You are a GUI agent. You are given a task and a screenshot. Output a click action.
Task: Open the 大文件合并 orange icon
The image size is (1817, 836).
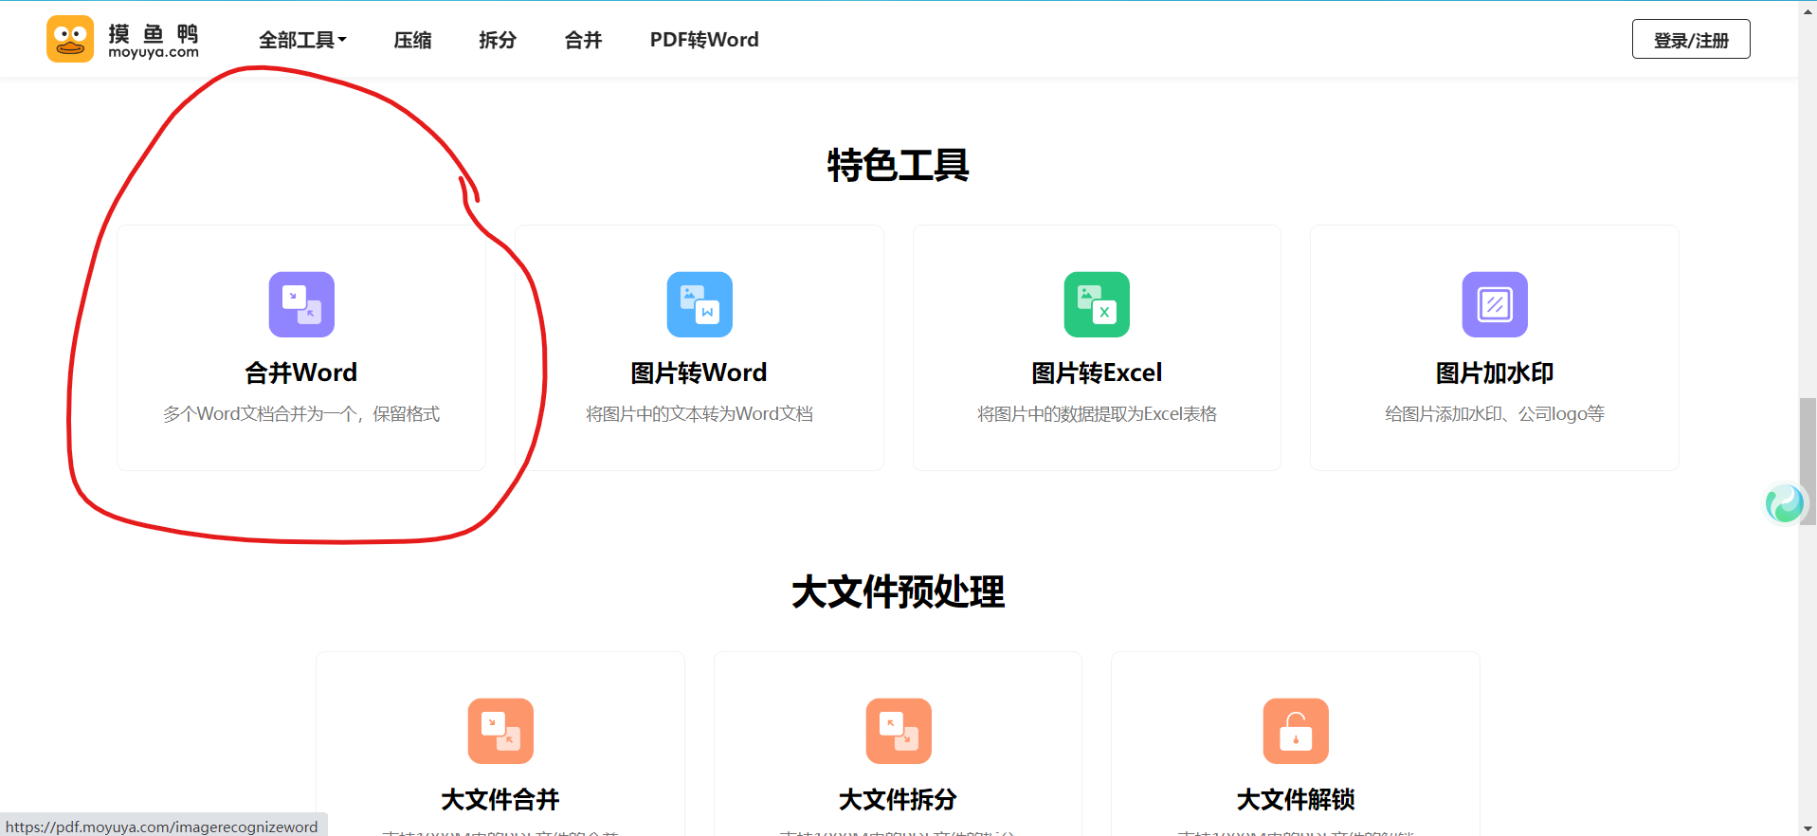pyautogui.click(x=500, y=731)
